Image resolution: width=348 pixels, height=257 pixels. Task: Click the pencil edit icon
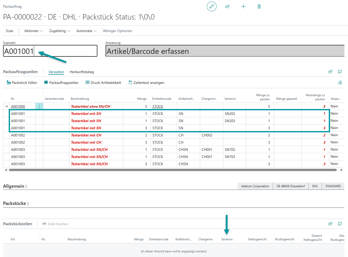(211, 6)
